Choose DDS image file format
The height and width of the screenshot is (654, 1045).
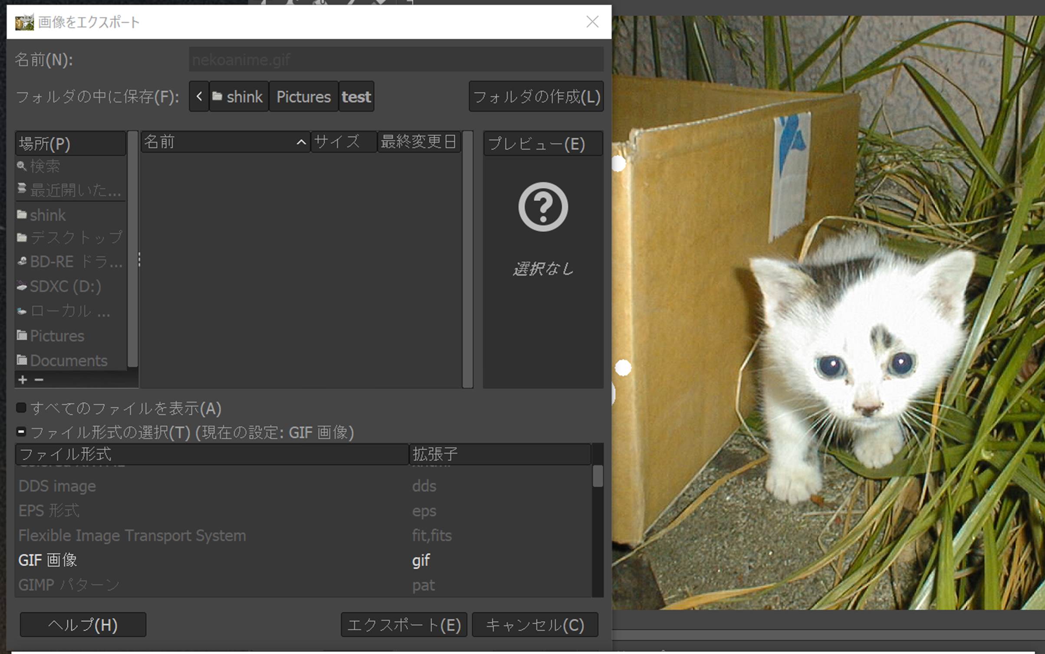(x=57, y=486)
